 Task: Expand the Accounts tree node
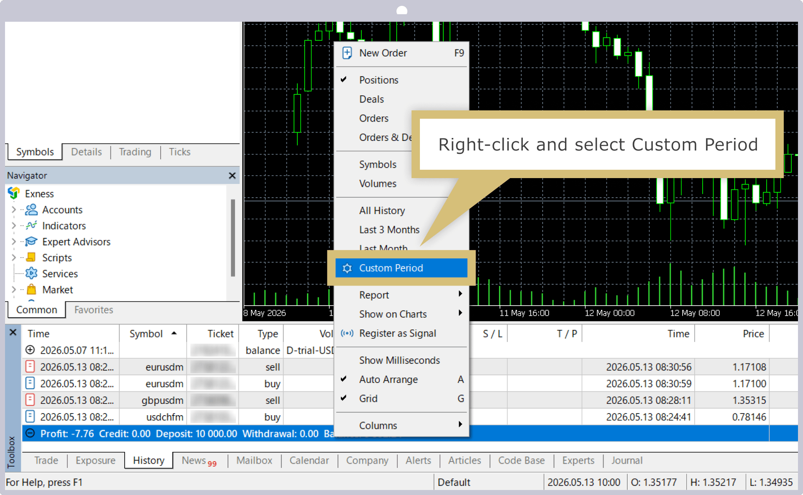click(14, 209)
